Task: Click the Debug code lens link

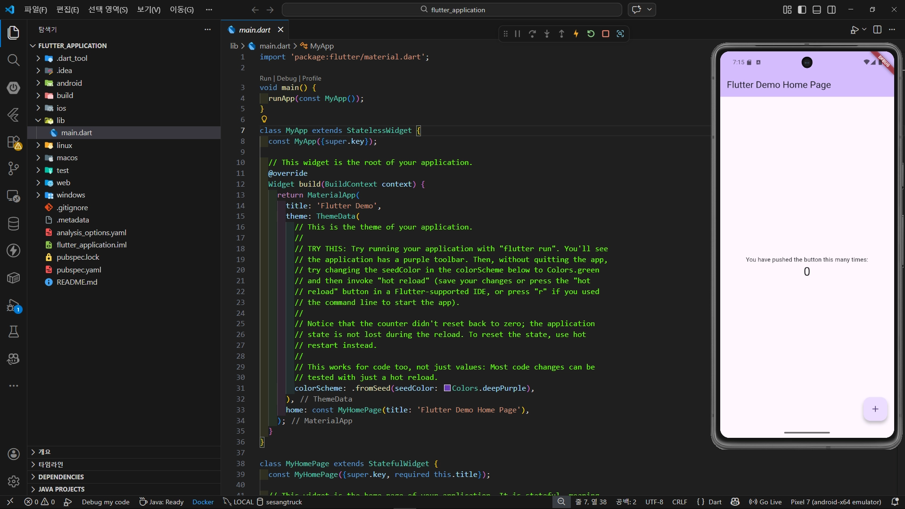Action: pyautogui.click(x=287, y=78)
